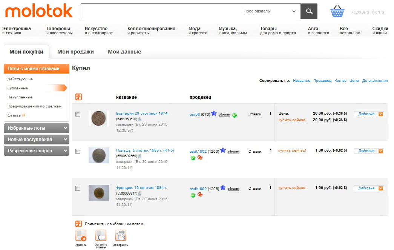Open Мода и красота category
The width and height of the screenshot is (394, 250).
(x=198, y=31)
